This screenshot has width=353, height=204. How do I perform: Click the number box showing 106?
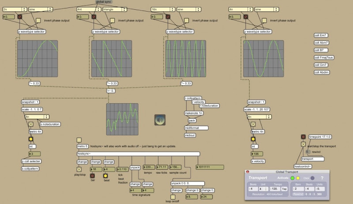click(x=257, y=154)
